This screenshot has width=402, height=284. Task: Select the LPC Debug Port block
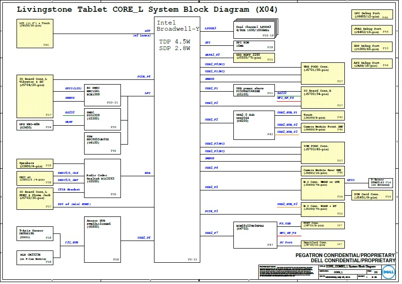coord(372,14)
